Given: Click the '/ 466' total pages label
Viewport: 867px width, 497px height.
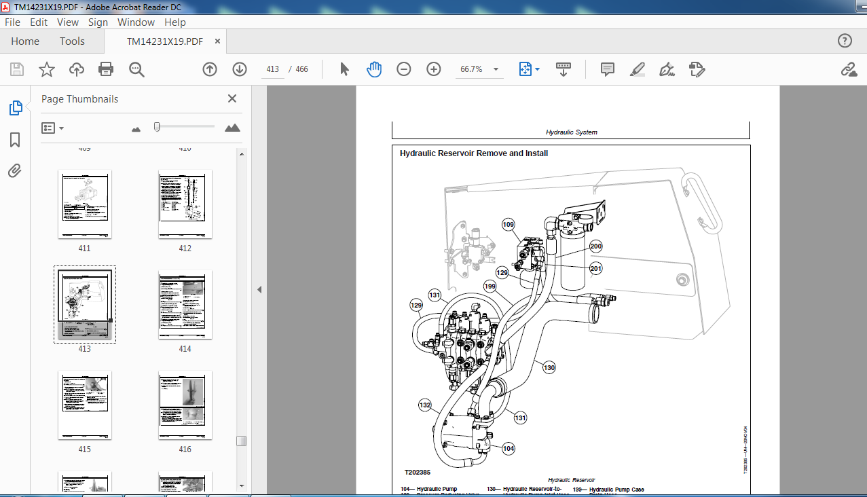Looking at the screenshot, I should (298, 69).
